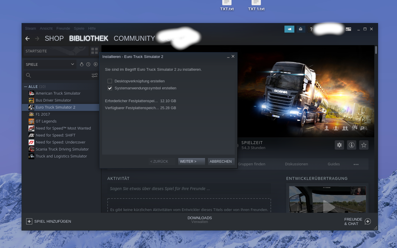
Task: Click the play-circle ready-to-play filter icon
Action: point(96,64)
